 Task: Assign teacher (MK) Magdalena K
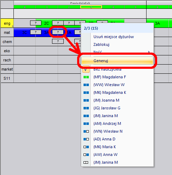(110, 93)
